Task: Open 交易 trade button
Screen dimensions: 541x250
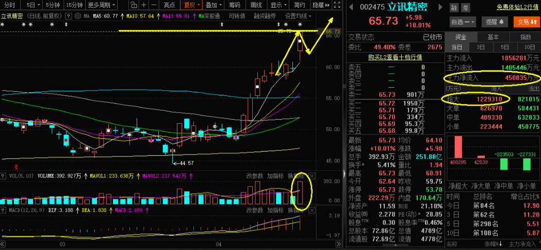Action: [x=526, y=22]
